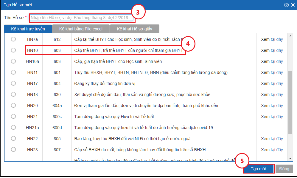Click the scrollbar down arrow
The width and height of the screenshot is (297, 178).
[x=290, y=159]
